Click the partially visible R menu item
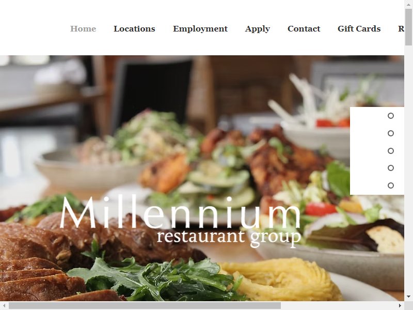This screenshot has height=310, width=413. [401, 28]
